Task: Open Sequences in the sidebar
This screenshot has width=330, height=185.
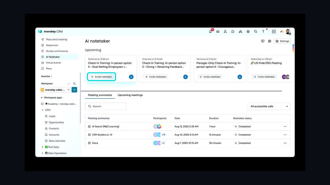Action: tap(52, 45)
